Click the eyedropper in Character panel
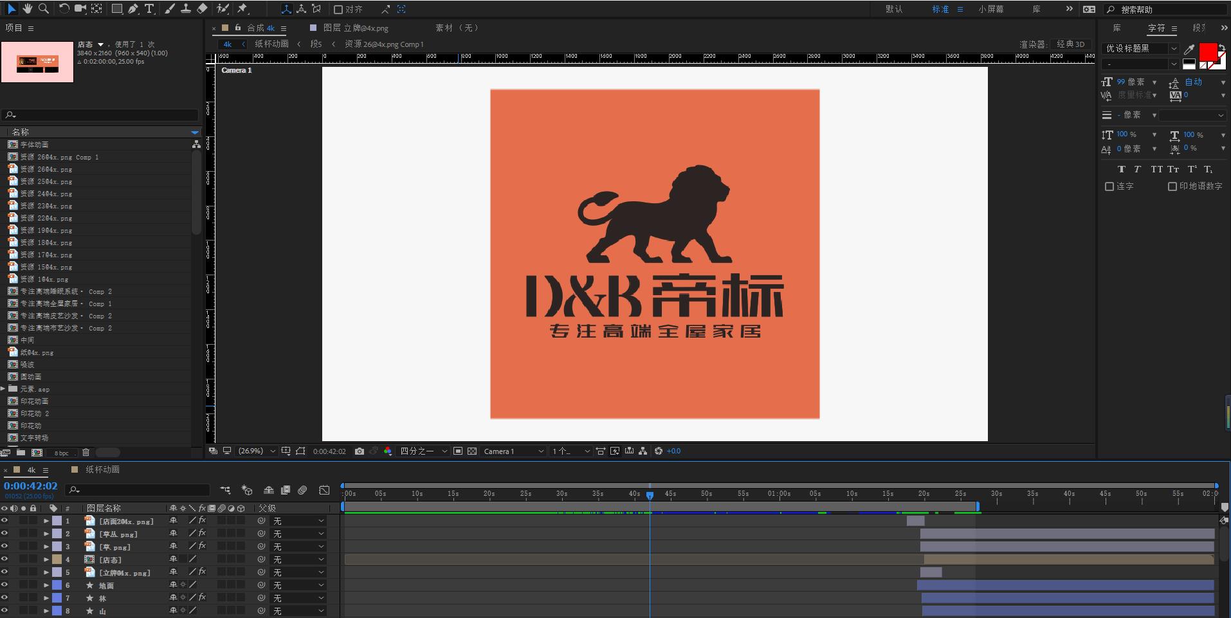Viewport: 1231px width, 618px height. pyautogui.click(x=1190, y=50)
